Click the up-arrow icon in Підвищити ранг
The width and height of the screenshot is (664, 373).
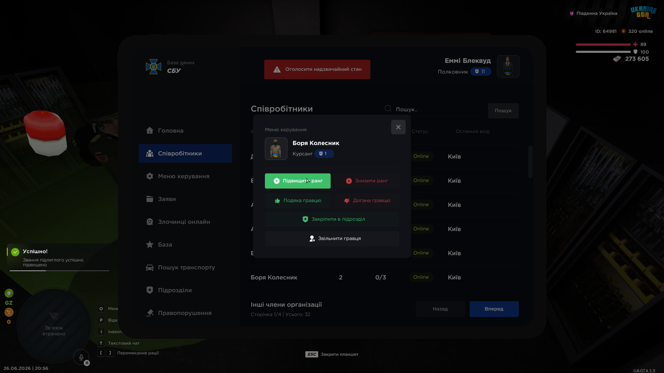(276, 181)
